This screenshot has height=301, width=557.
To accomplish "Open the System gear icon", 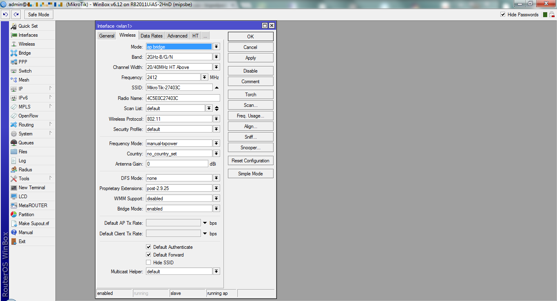I will [x=14, y=134].
